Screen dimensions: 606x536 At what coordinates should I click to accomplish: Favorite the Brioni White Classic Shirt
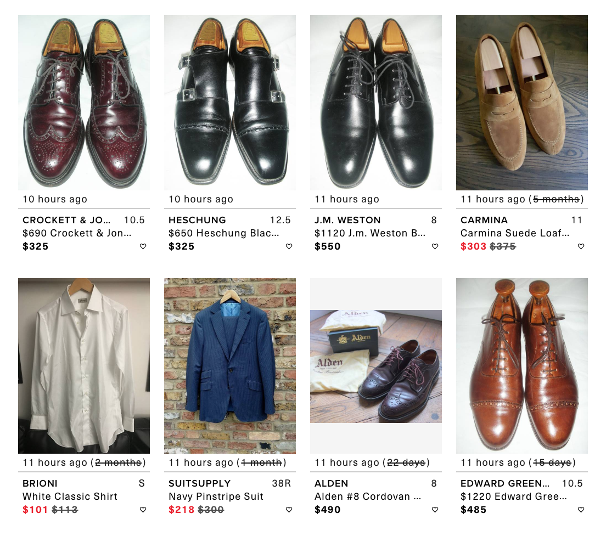pos(143,510)
